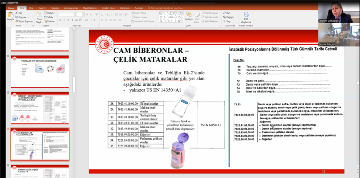This screenshot has height=178, width=360.
Task: Open the Tasarım ribbon tab
Action: 42,8
